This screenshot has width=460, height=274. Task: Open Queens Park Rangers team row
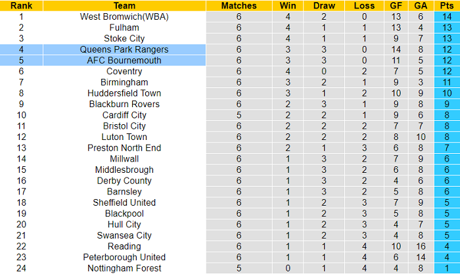(x=124, y=49)
